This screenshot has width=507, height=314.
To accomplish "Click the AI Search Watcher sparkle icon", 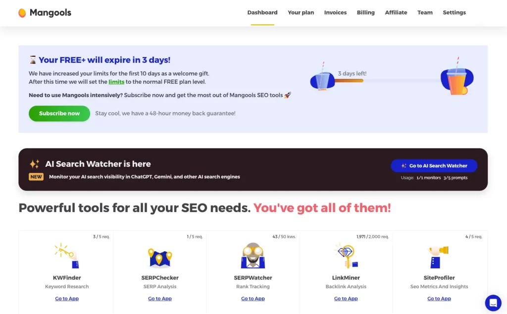I will coord(34,164).
